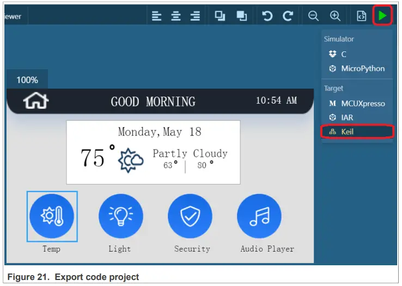The height and width of the screenshot is (286, 402).
Task: Choose Keil target
Action: [x=357, y=132]
